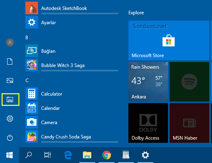
Task: Open the MSN Haber tile
Action: tap(189, 123)
